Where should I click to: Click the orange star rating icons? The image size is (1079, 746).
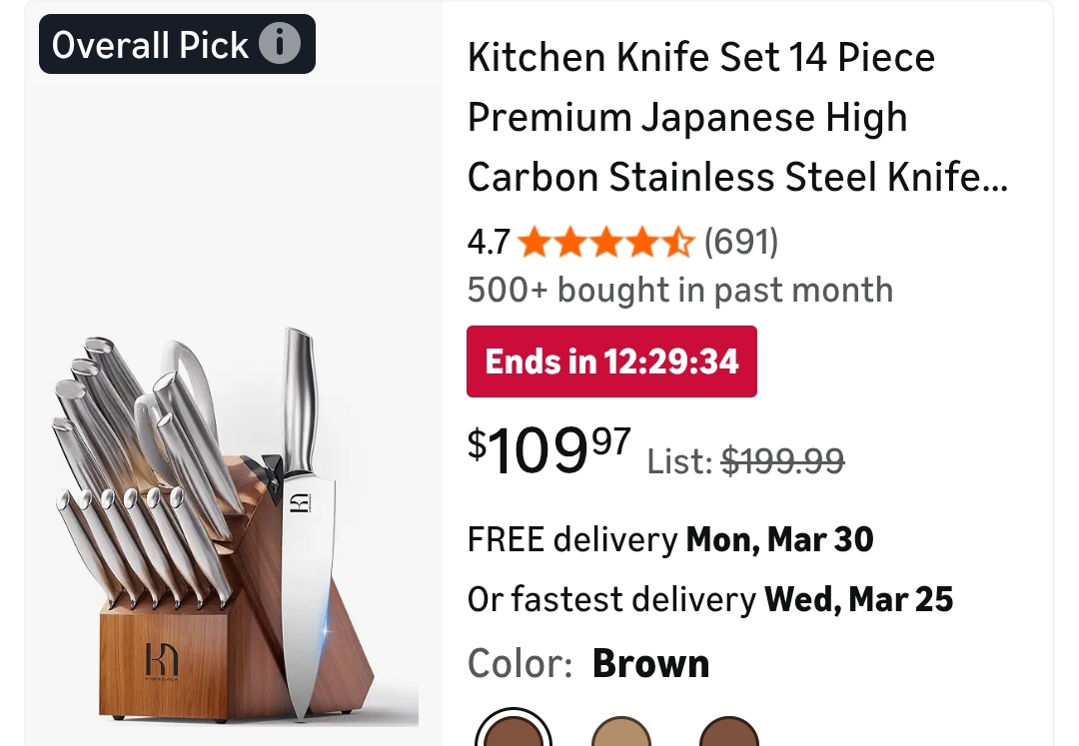605,242
